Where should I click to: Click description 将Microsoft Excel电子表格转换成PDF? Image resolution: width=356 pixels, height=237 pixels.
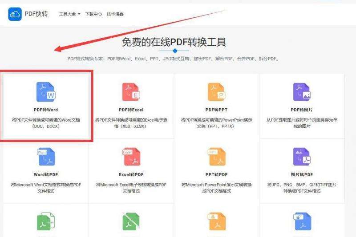131,188
